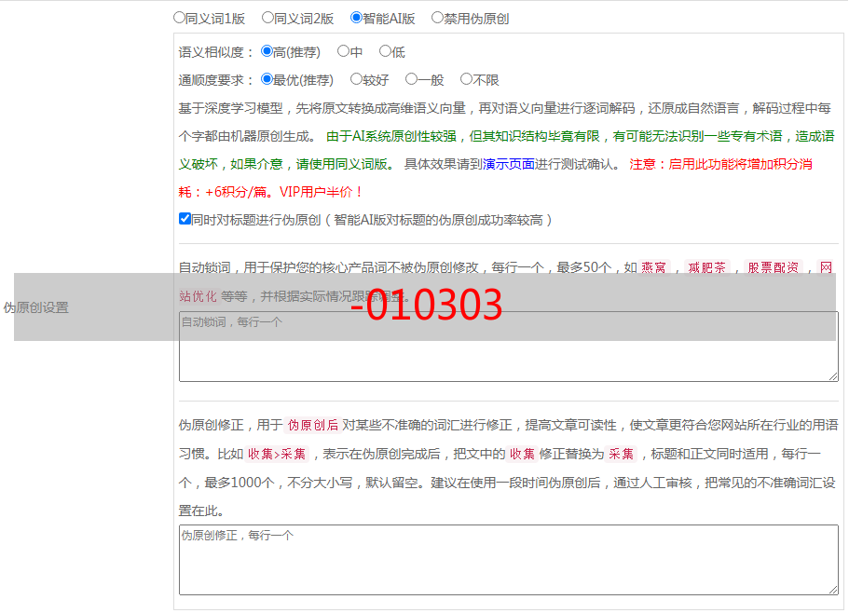849x613 pixels.
Task: Toggle 同时对标题进行伪原创 checkbox
Action: 185,219
